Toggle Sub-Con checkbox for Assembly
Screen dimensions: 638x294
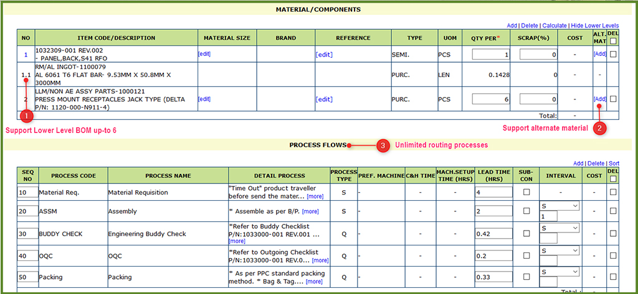526,211
